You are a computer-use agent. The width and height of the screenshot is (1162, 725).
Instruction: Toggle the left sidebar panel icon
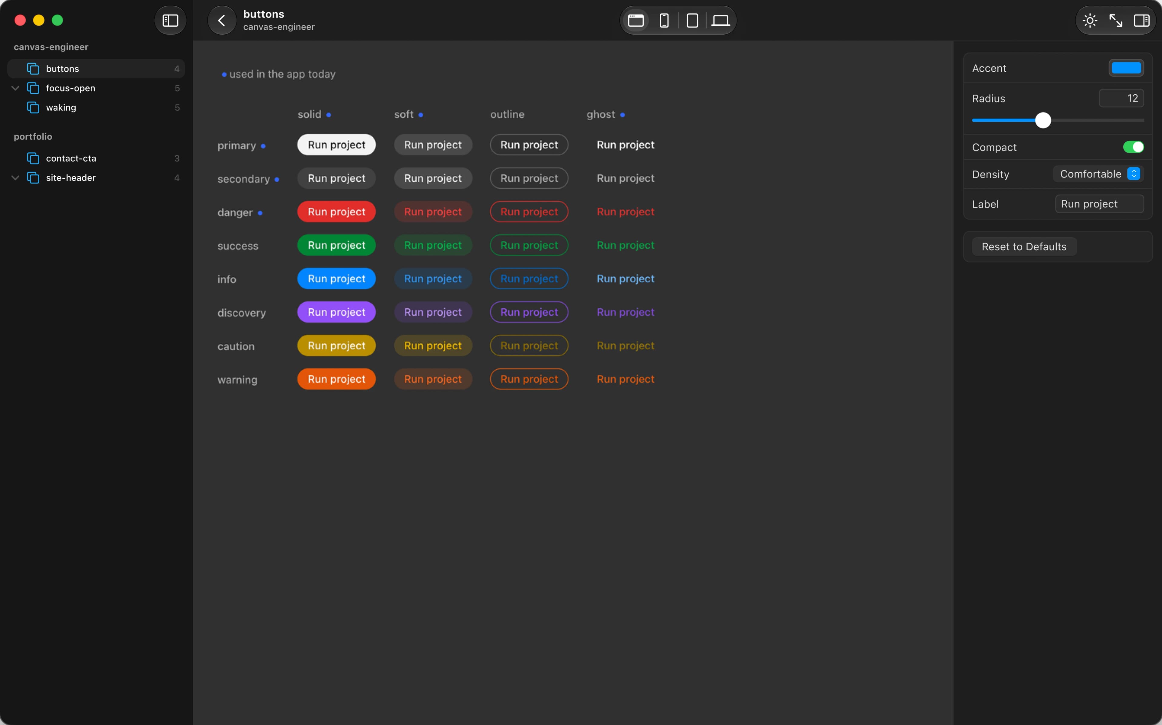pyautogui.click(x=170, y=21)
